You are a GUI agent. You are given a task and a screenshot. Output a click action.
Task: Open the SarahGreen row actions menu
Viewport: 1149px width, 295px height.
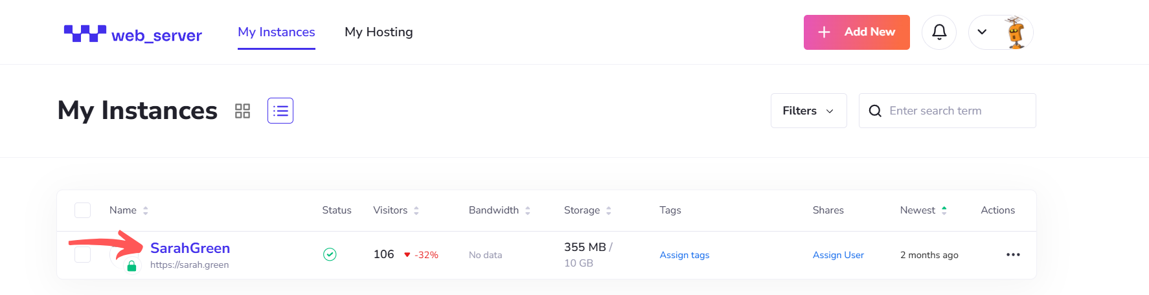click(1013, 255)
